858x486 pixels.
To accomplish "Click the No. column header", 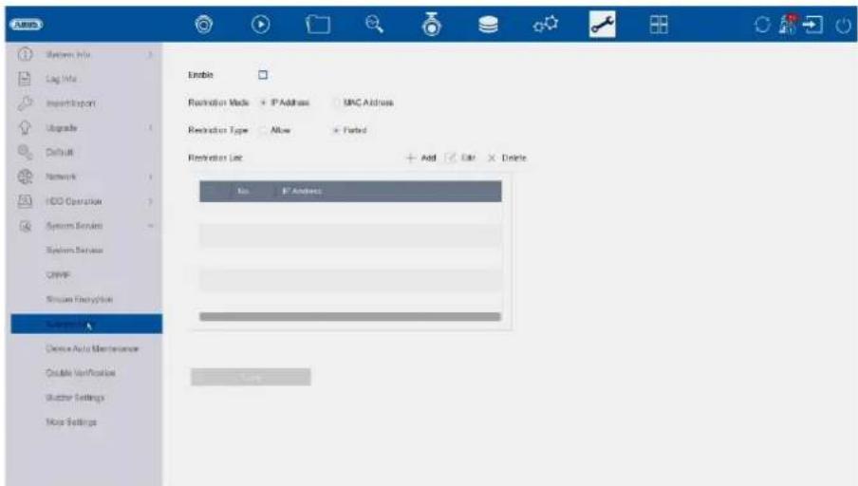I will [244, 191].
